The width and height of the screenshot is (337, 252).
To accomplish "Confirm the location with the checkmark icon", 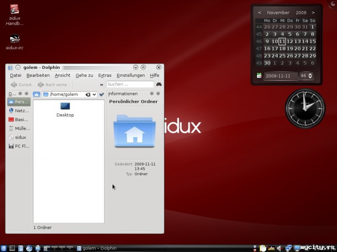I will click(102, 94).
